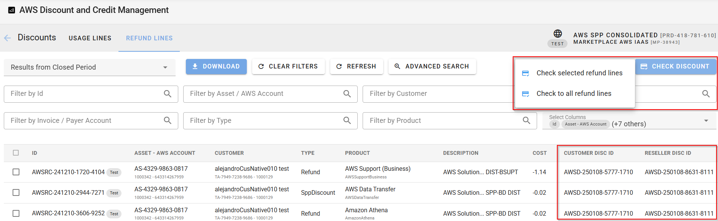Open Advanced Search

[432, 67]
